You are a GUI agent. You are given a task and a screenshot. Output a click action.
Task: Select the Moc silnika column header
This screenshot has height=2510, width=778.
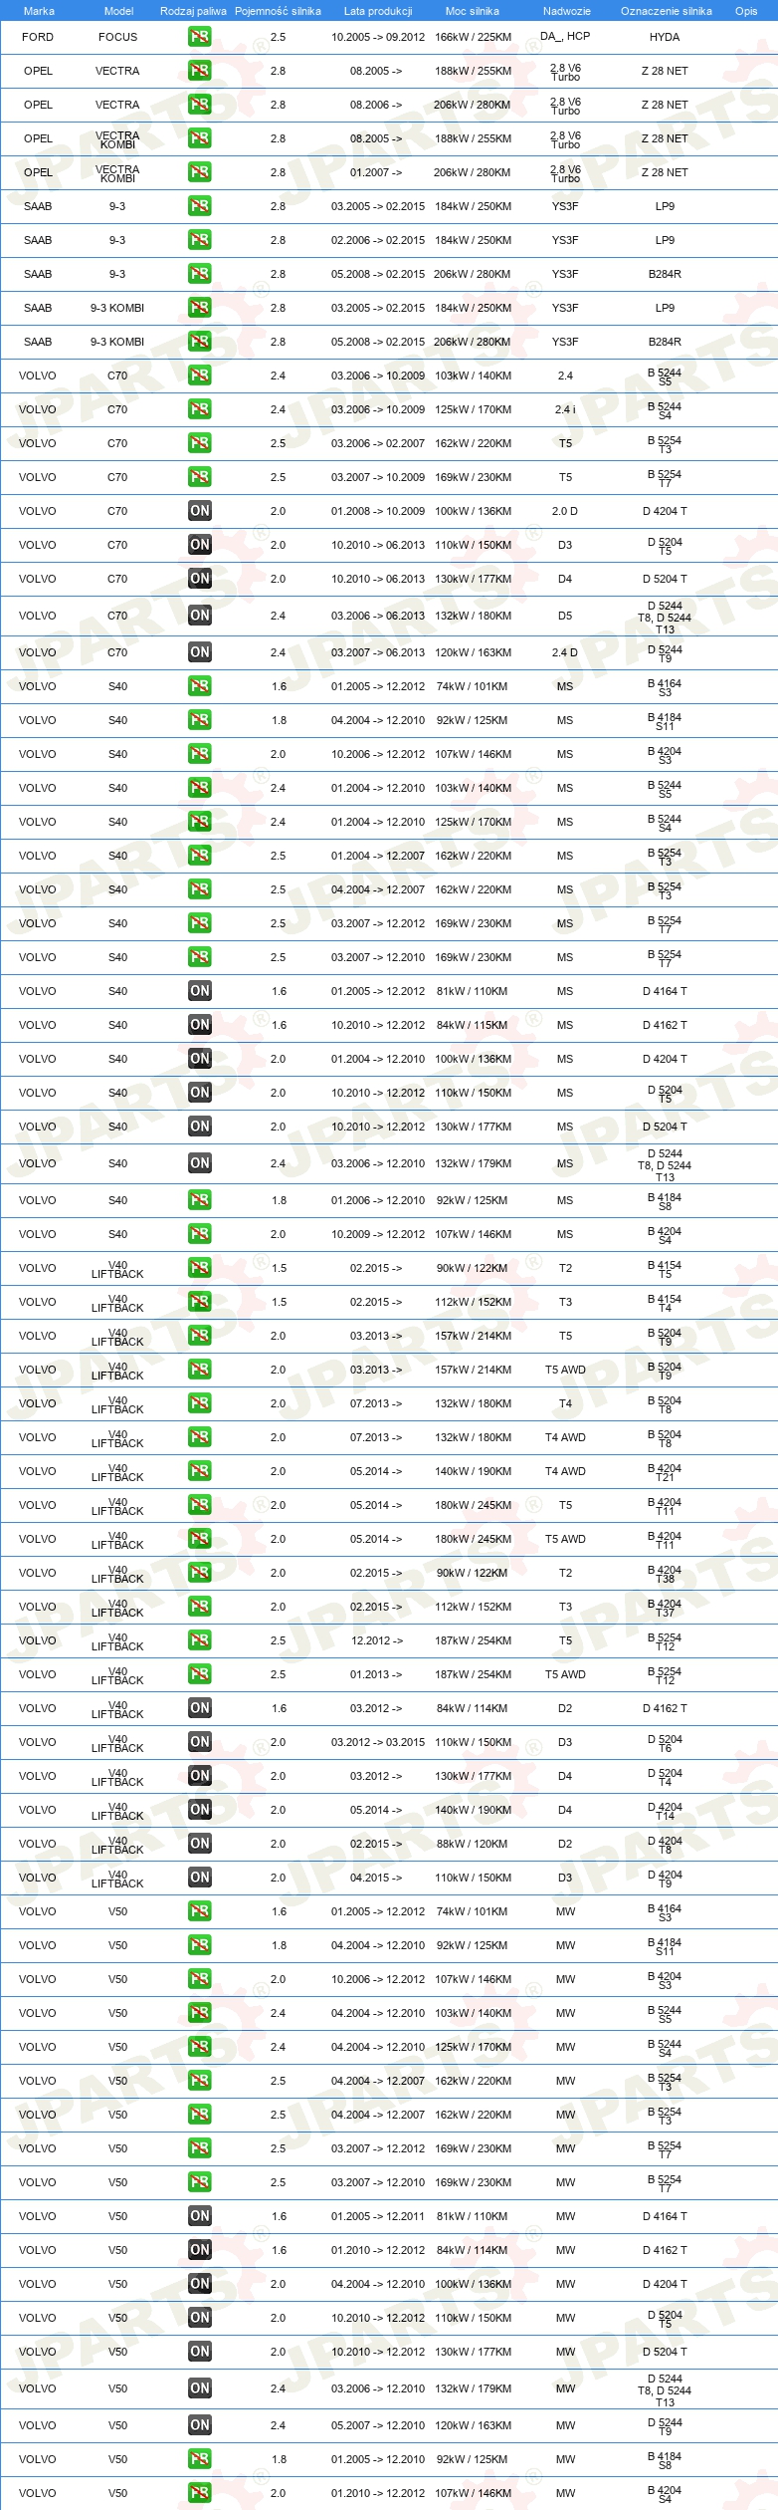[x=473, y=11]
